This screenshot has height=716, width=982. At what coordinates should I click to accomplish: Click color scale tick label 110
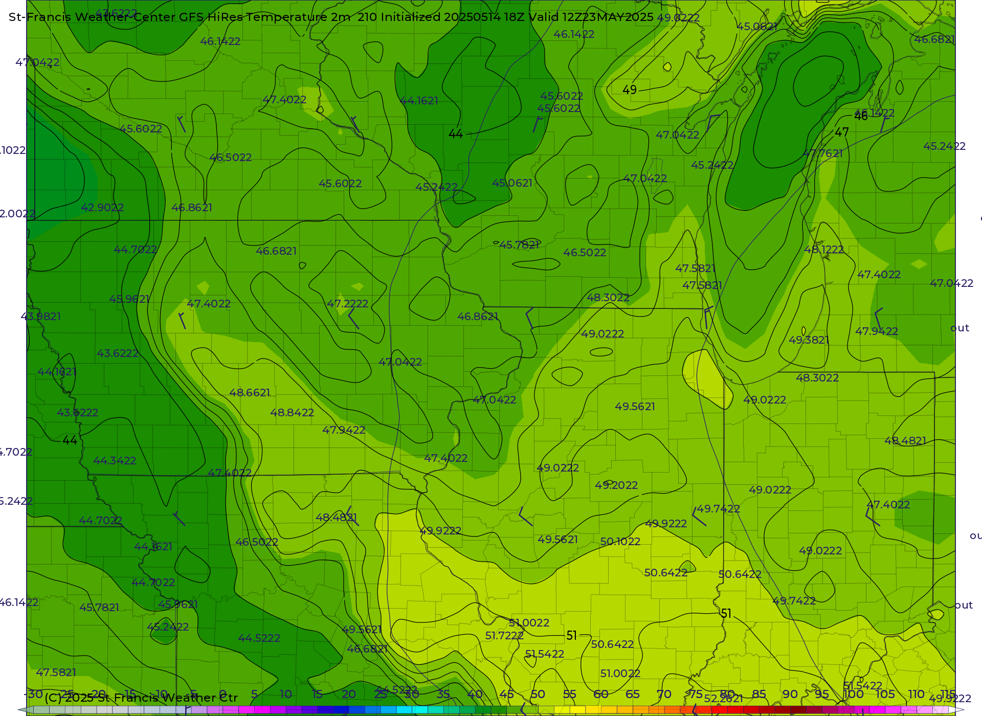click(x=916, y=695)
